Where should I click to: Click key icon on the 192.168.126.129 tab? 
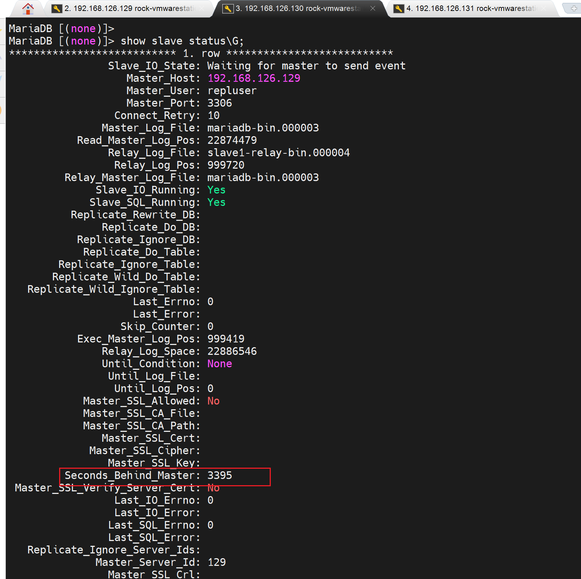click(x=57, y=8)
